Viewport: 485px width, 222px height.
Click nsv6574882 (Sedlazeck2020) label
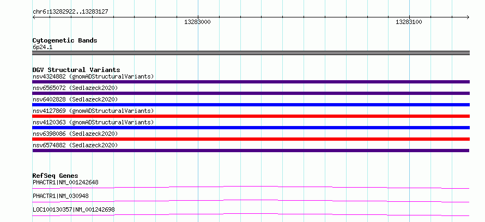click(x=75, y=145)
